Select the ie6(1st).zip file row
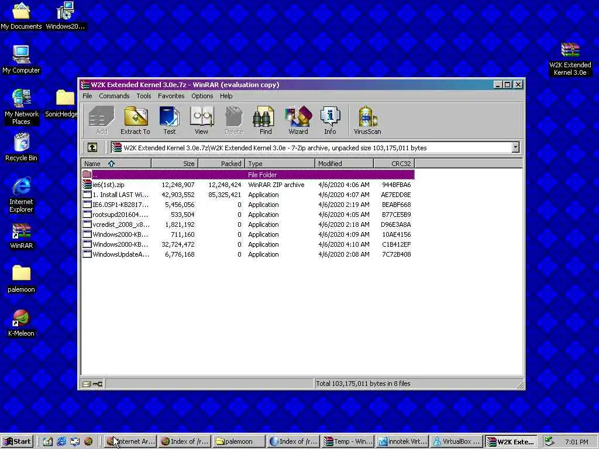Viewport: 599px width, 449px height. 248,185
